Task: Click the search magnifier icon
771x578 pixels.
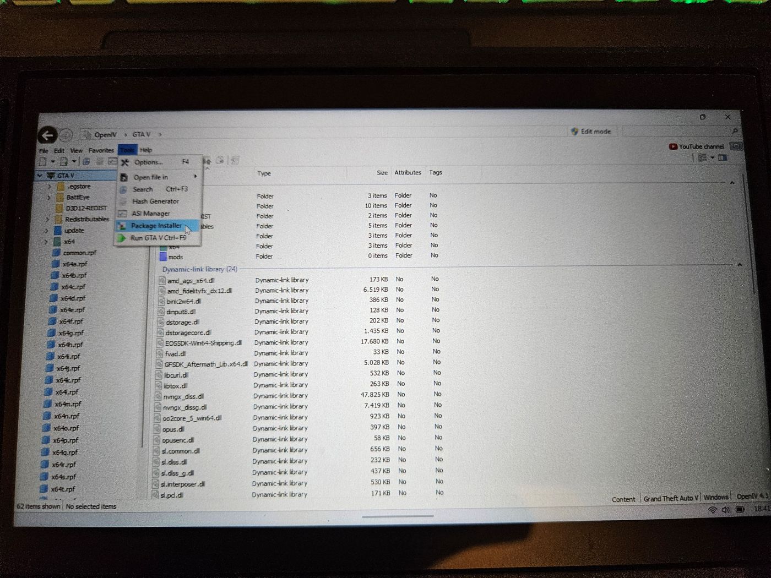Action: (x=735, y=132)
